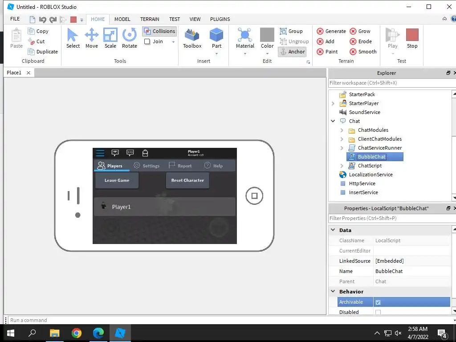
Task: Open the Settings tab in game menu
Action: coord(147,166)
